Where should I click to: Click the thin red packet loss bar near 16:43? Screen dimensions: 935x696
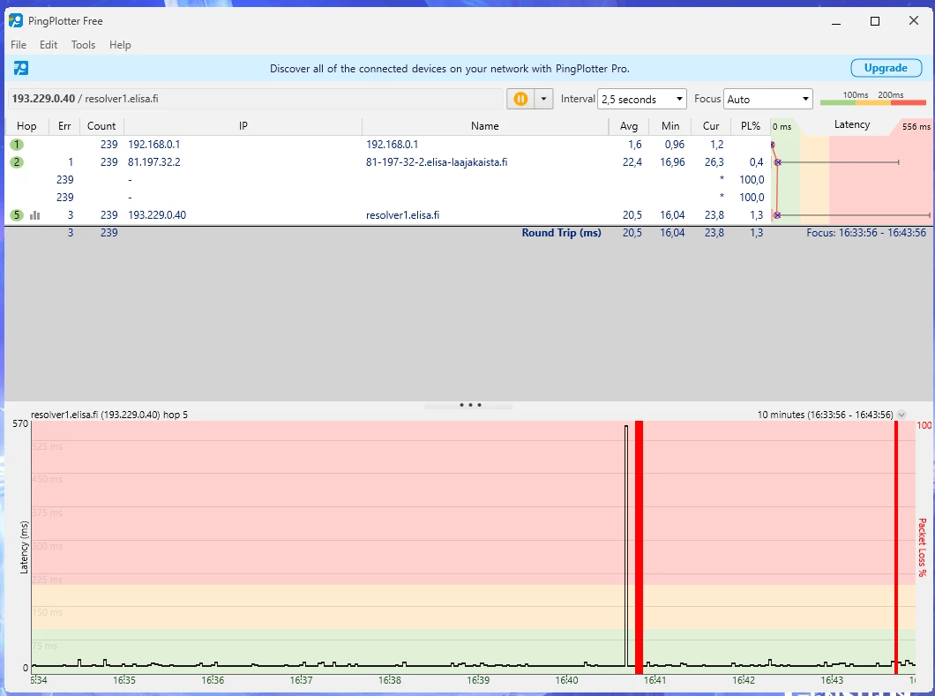pos(895,547)
